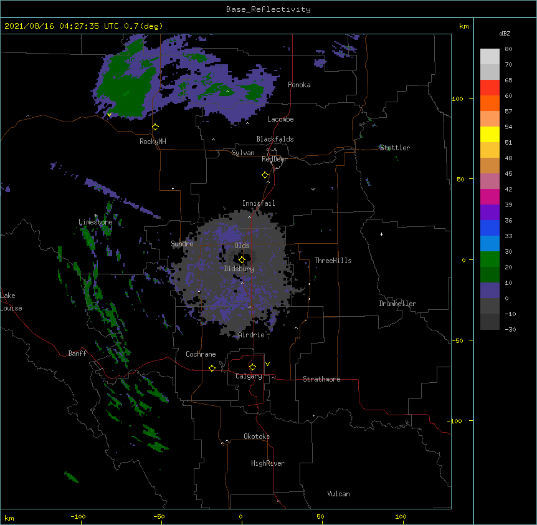
Task: Select the yellow 54-51 dBZ legend swatch
Action: tap(490, 134)
